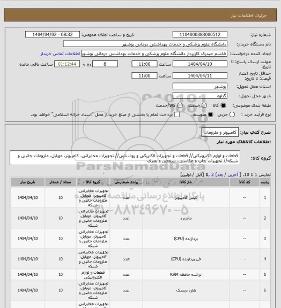Click the delivery province field بوشهر
The width and height of the screenshot is (281, 308).
pyautogui.click(x=200, y=86)
